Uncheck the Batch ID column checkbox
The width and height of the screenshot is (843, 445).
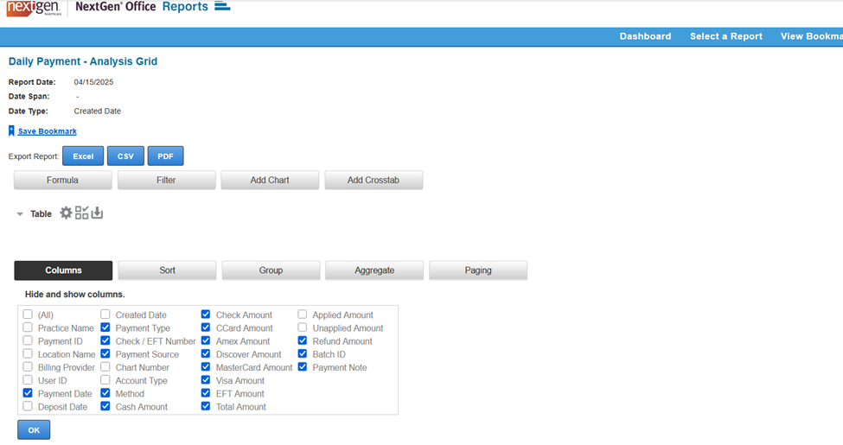click(303, 354)
